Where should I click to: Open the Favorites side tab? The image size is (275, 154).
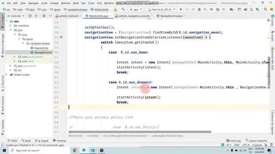pos(3,127)
